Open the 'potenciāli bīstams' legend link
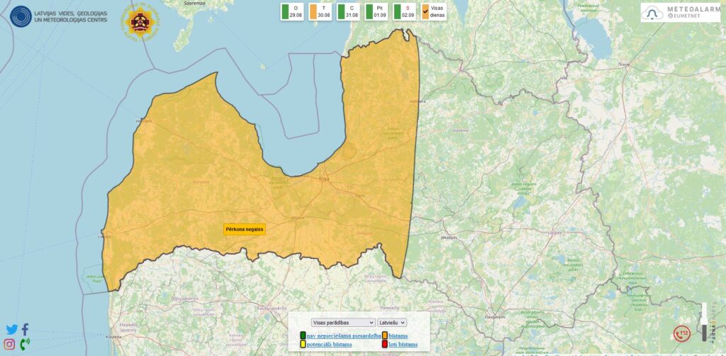Image resolution: width=726 pixels, height=356 pixels. click(329, 345)
